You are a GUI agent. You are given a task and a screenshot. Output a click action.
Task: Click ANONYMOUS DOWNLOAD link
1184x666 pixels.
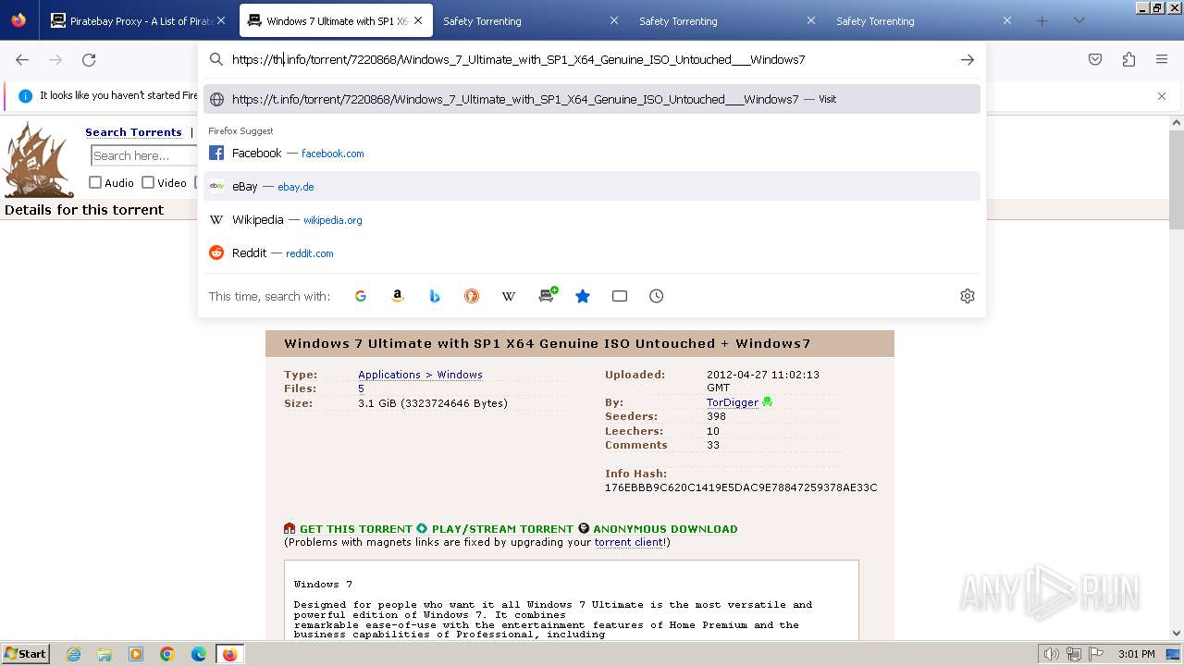coord(665,529)
